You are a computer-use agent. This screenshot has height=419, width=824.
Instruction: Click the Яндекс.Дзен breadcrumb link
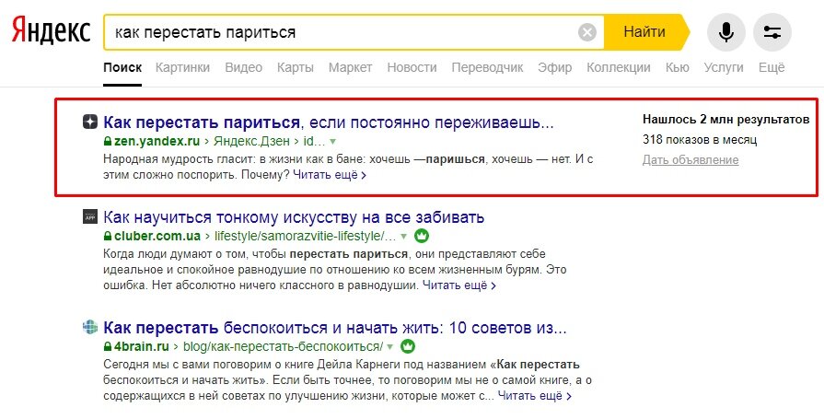[x=253, y=142]
